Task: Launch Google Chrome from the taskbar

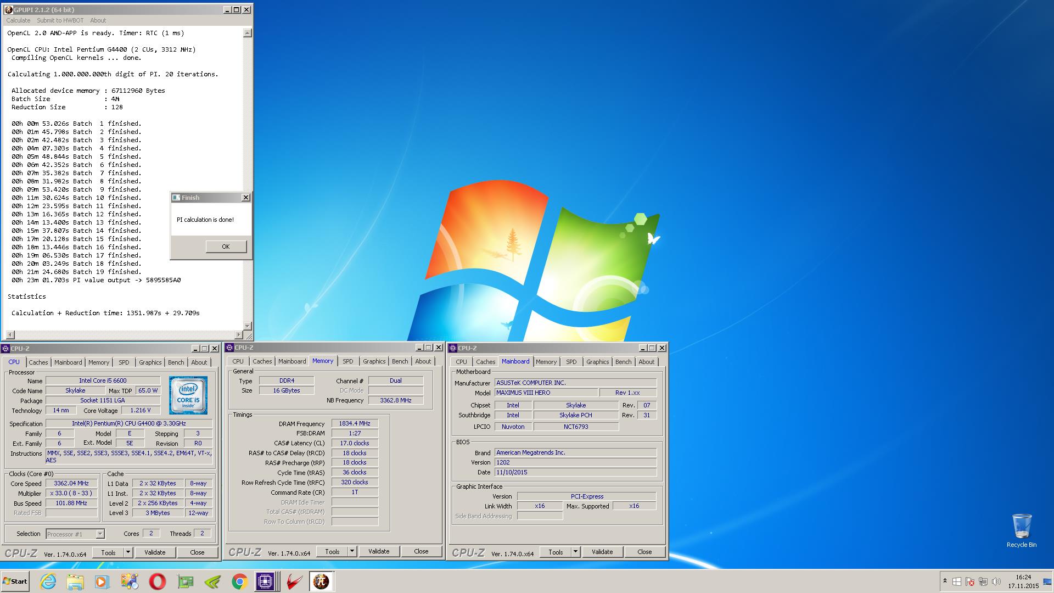Action: (x=239, y=581)
